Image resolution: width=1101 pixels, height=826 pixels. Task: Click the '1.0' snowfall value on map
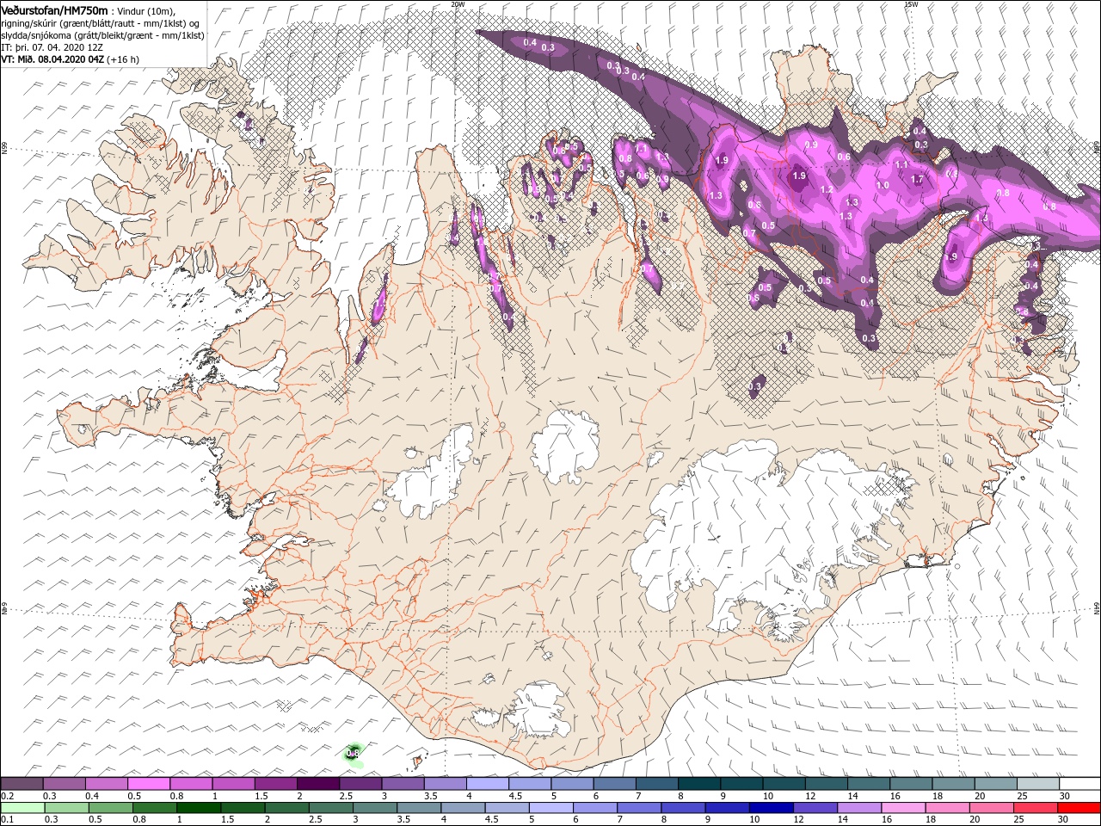click(883, 185)
